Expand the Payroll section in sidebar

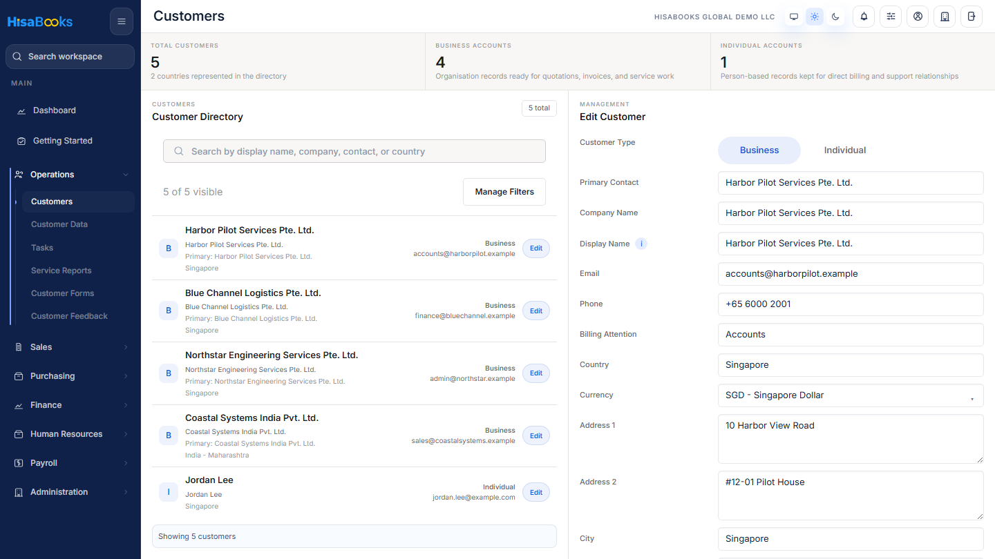click(x=70, y=463)
